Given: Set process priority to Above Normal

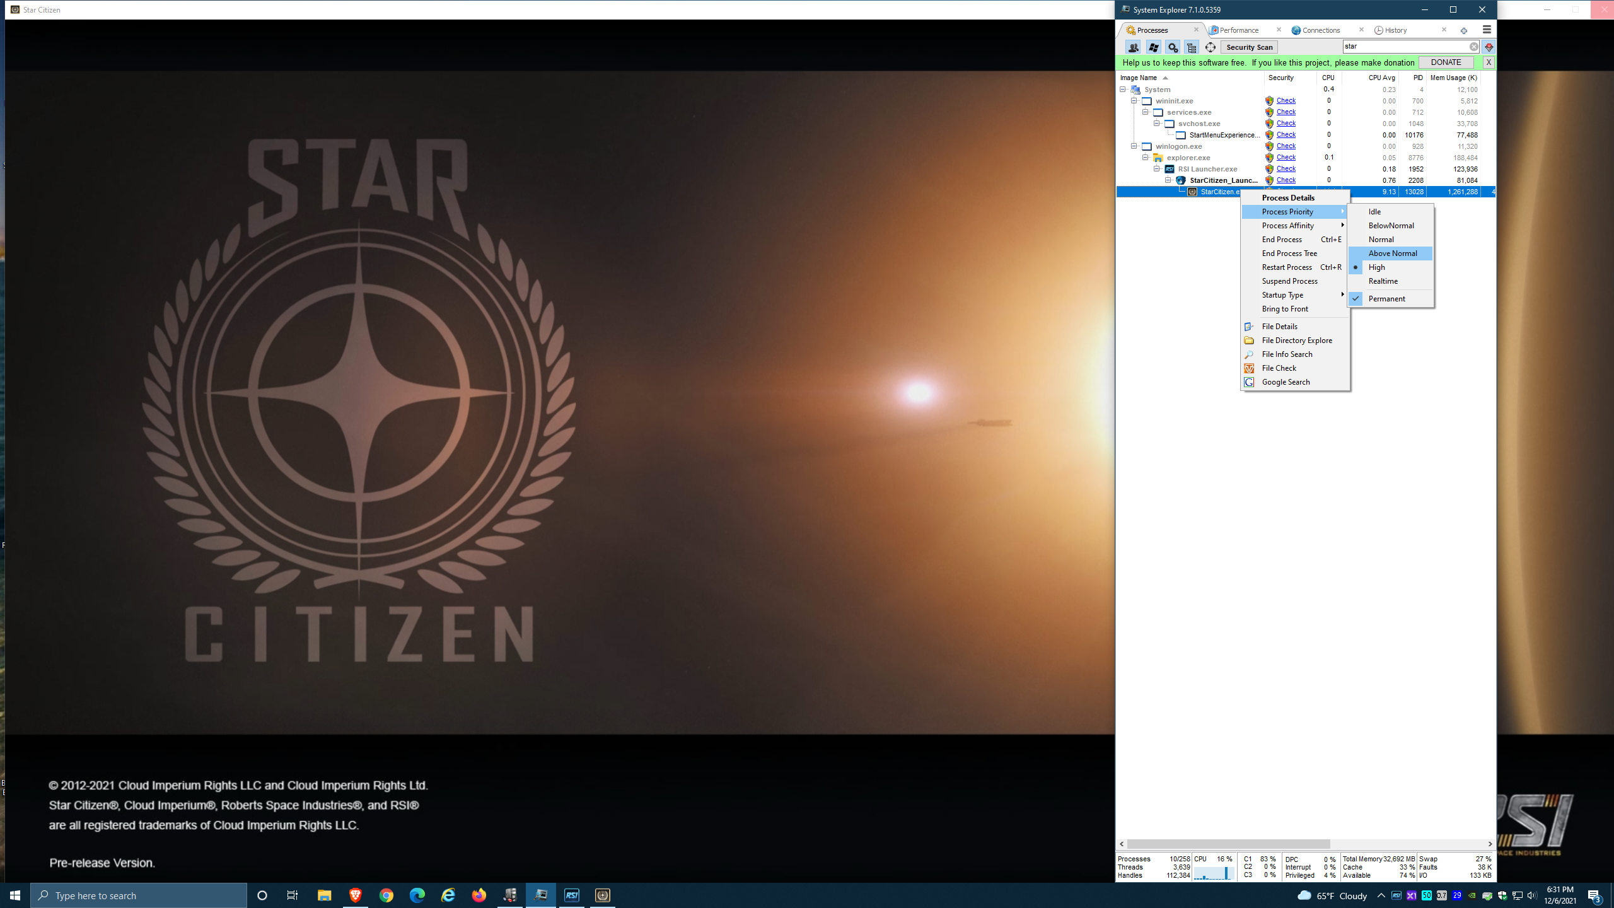Looking at the screenshot, I should tap(1390, 253).
